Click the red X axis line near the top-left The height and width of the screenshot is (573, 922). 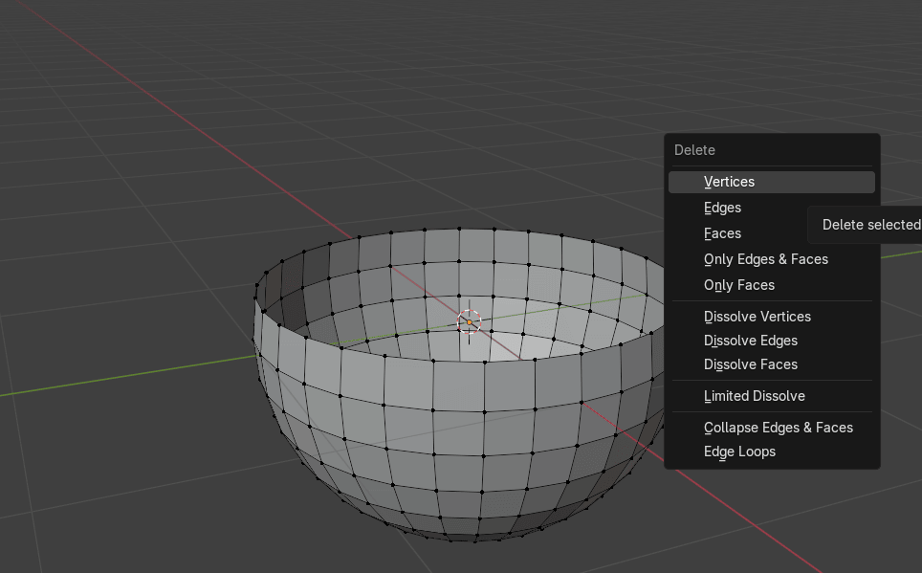tap(143, 90)
